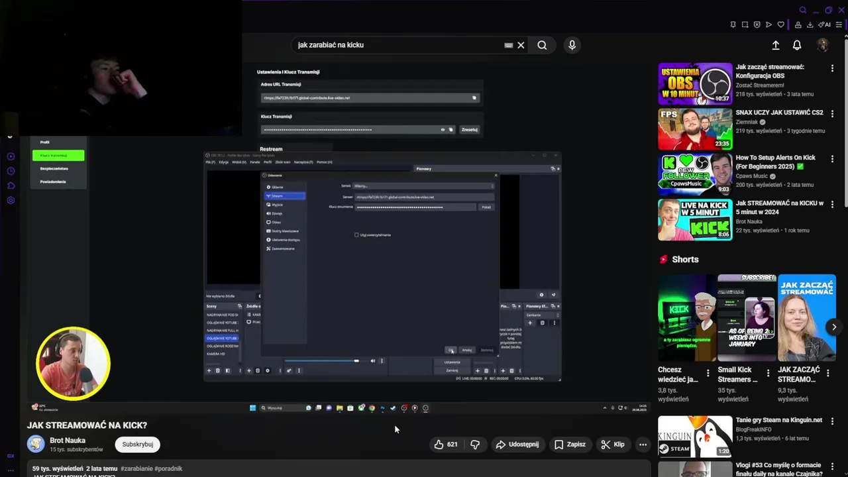Viewport: 848px width, 477px height.
Task: Open options menu for Setup Alerts On Kick video
Action: pyautogui.click(x=832, y=158)
